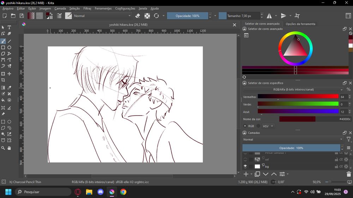
Task: Select the Crop tool
Action: click(x=3, y=80)
